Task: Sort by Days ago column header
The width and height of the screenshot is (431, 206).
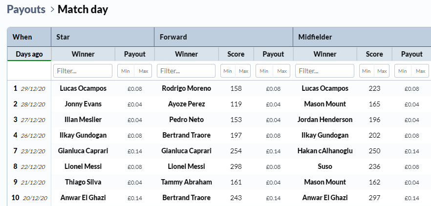Action: pos(29,54)
